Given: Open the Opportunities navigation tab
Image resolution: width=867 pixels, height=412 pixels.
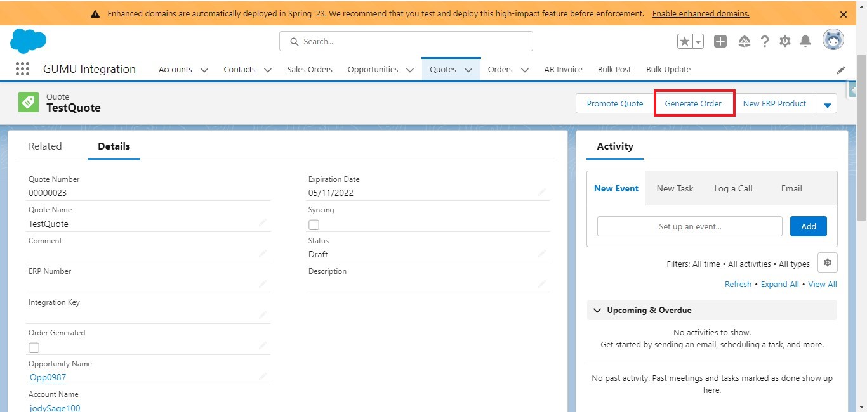Looking at the screenshot, I should click(373, 70).
